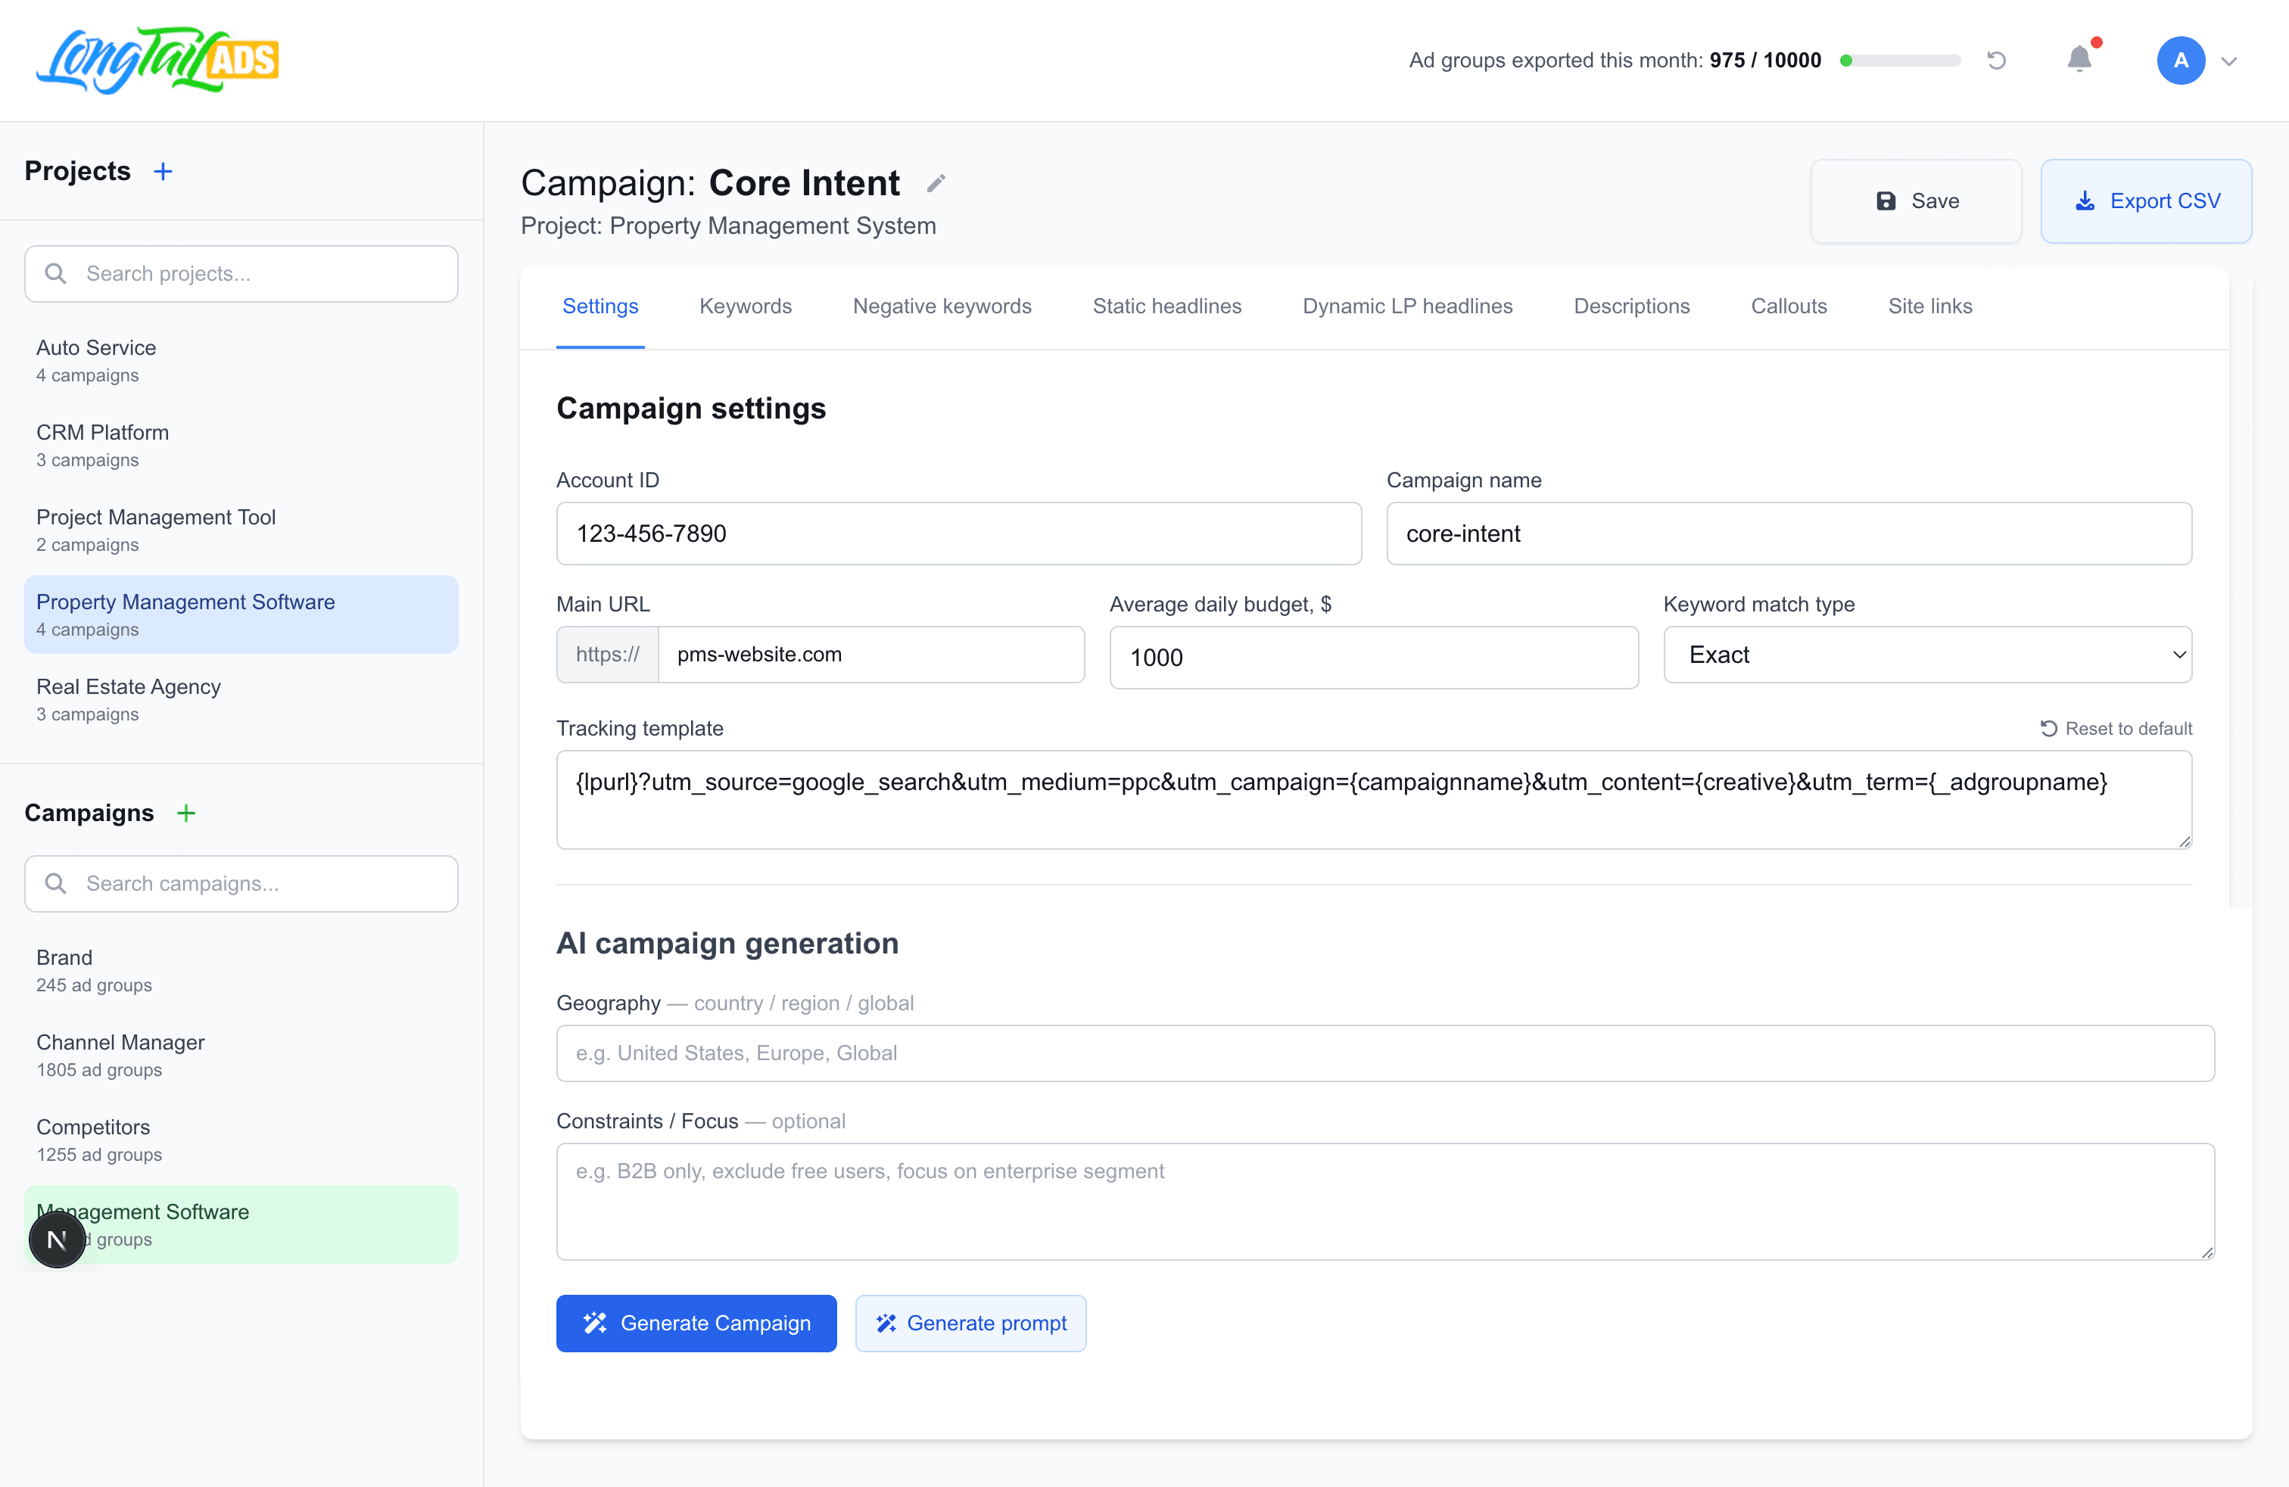This screenshot has height=1487, width=2289.
Task: Save the campaign
Action: [x=1916, y=201]
